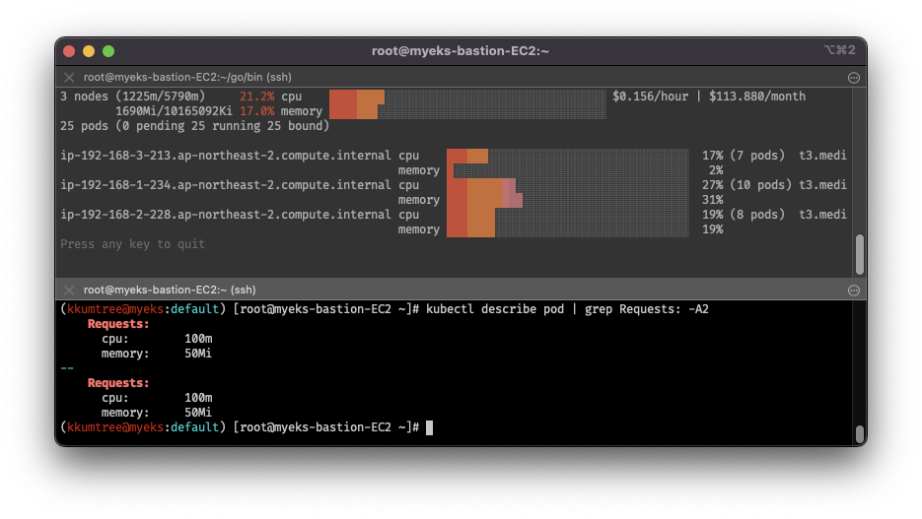This screenshot has height=519, width=922.
Task: Click '1690Mi/10165092Ki' memory text
Action: coord(174,111)
